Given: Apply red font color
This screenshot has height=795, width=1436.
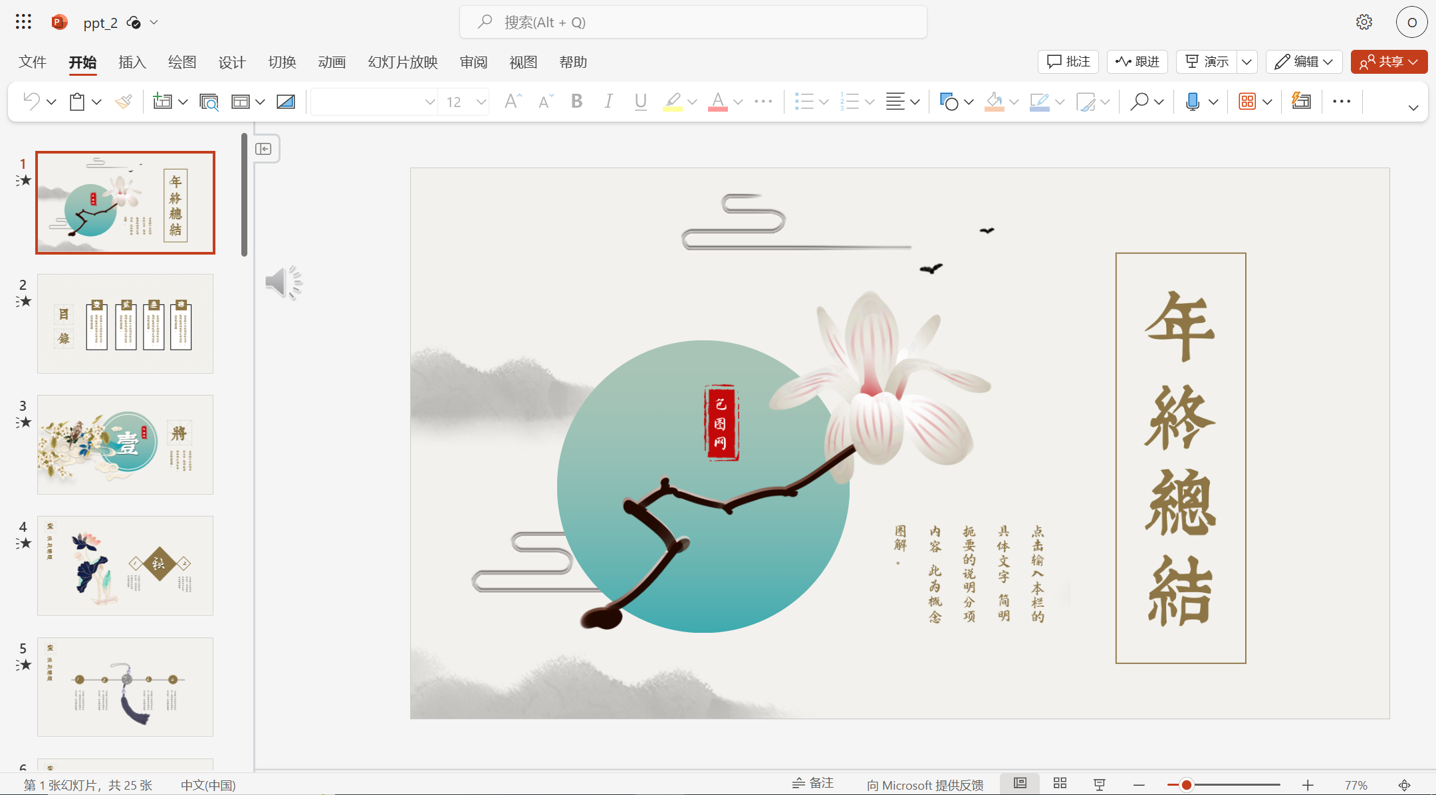Looking at the screenshot, I should (x=718, y=101).
